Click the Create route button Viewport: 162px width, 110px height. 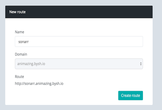tap(131, 95)
